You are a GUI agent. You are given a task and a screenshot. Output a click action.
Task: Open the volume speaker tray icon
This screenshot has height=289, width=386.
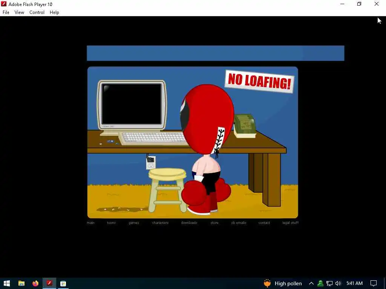click(x=338, y=283)
